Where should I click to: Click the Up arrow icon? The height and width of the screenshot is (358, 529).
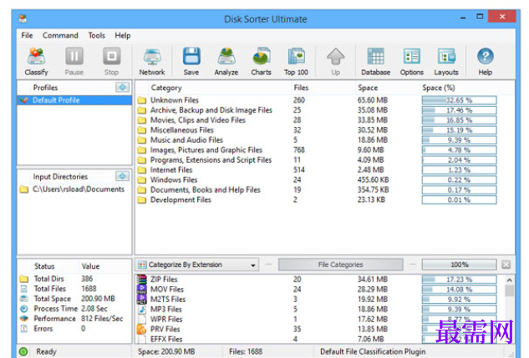tap(336, 61)
